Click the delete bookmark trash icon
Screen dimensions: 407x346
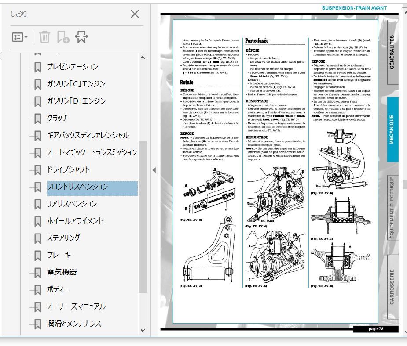(x=44, y=37)
